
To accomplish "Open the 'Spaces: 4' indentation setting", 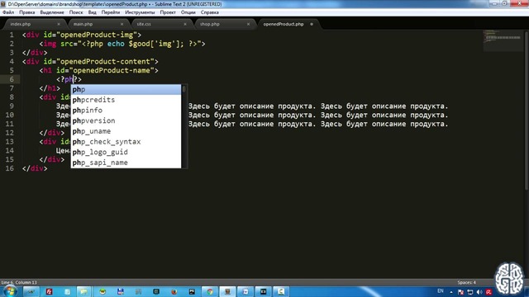I will 466,282.
